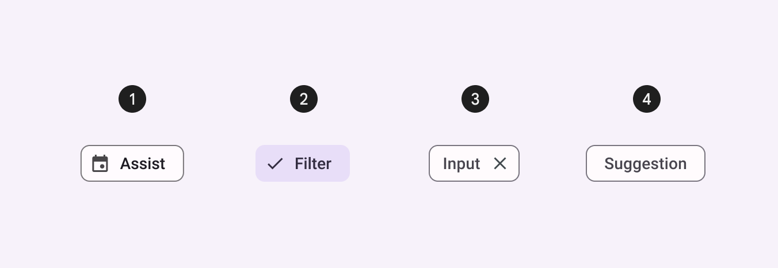Select the Input chip
This screenshot has width=778, height=268.
[462, 163]
